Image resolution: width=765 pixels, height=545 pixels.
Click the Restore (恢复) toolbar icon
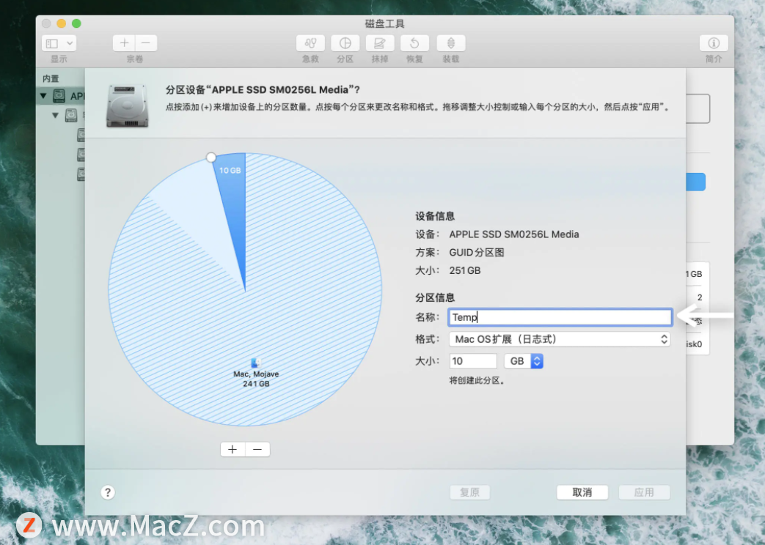pos(414,43)
